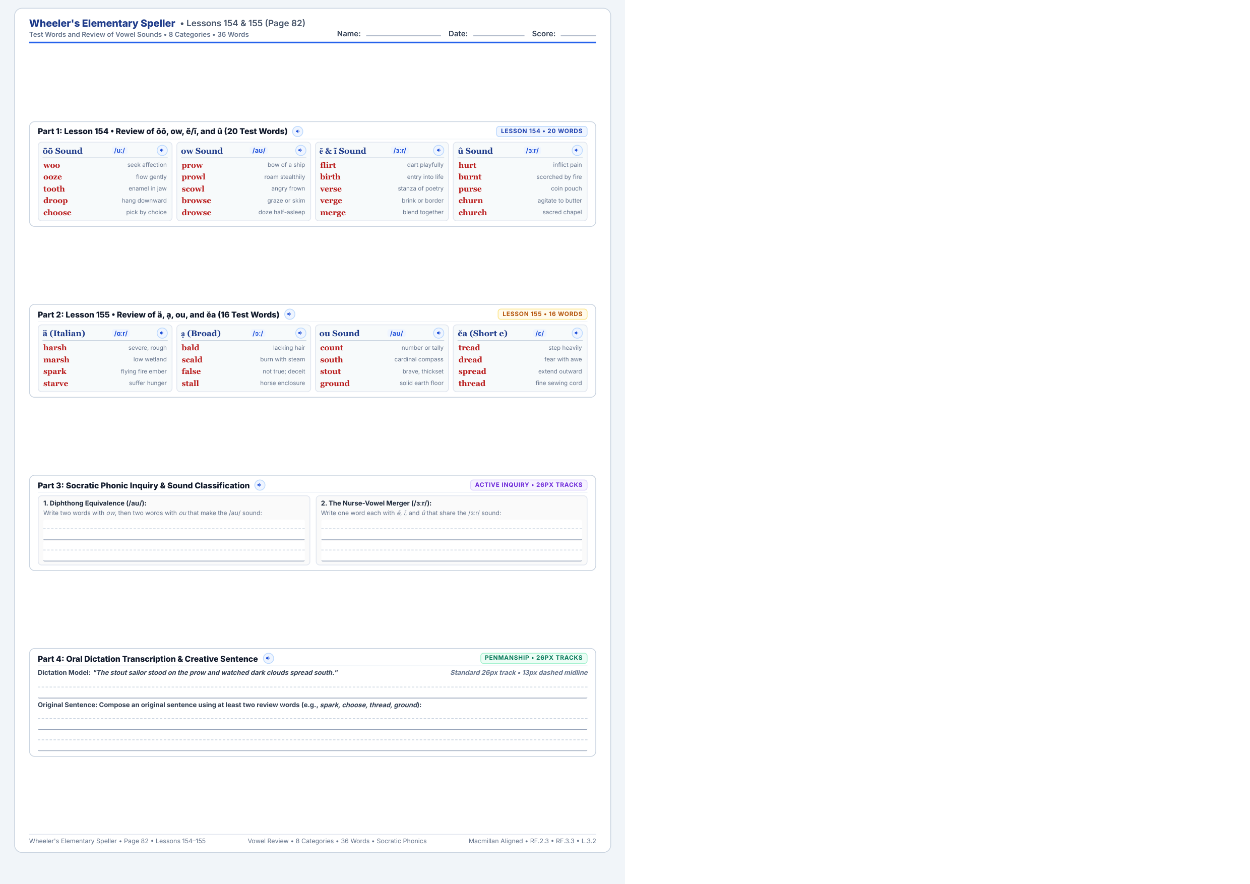Click the Name blank field
This screenshot has width=1250, height=884.
click(x=403, y=33)
